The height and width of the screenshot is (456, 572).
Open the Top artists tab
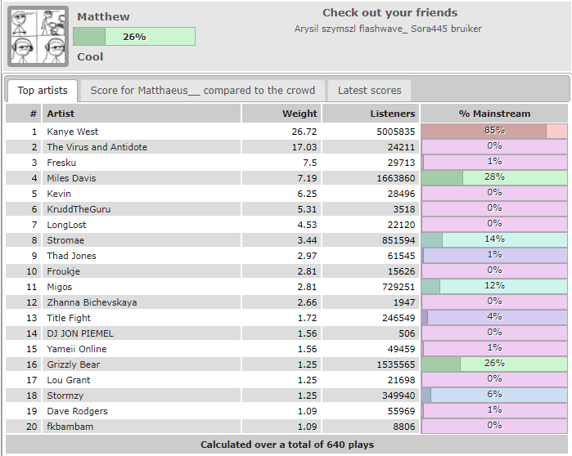pos(43,91)
